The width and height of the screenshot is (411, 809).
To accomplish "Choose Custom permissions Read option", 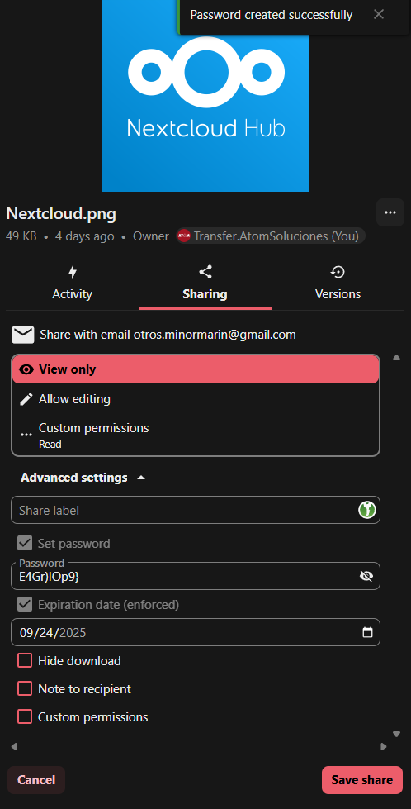I will (196, 435).
